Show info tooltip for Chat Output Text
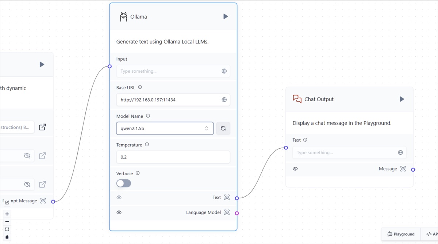The width and height of the screenshot is (438, 244). coord(305,140)
